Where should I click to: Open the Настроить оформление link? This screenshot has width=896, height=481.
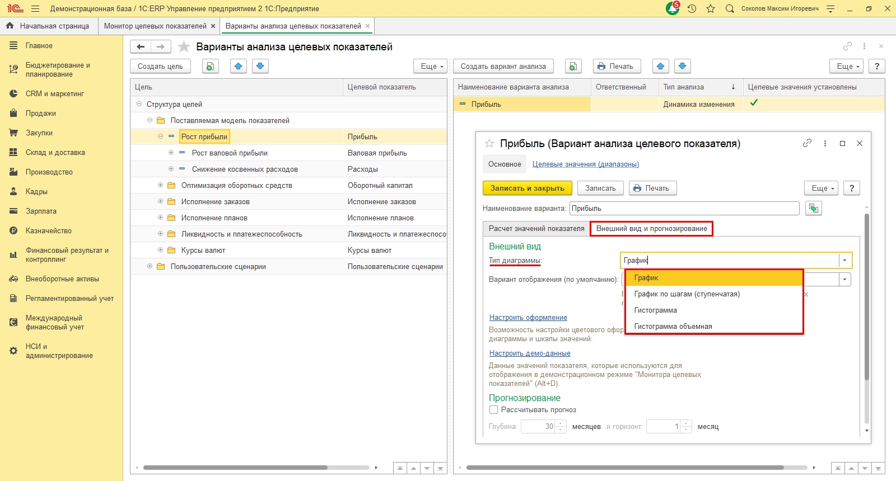coord(528,318)
